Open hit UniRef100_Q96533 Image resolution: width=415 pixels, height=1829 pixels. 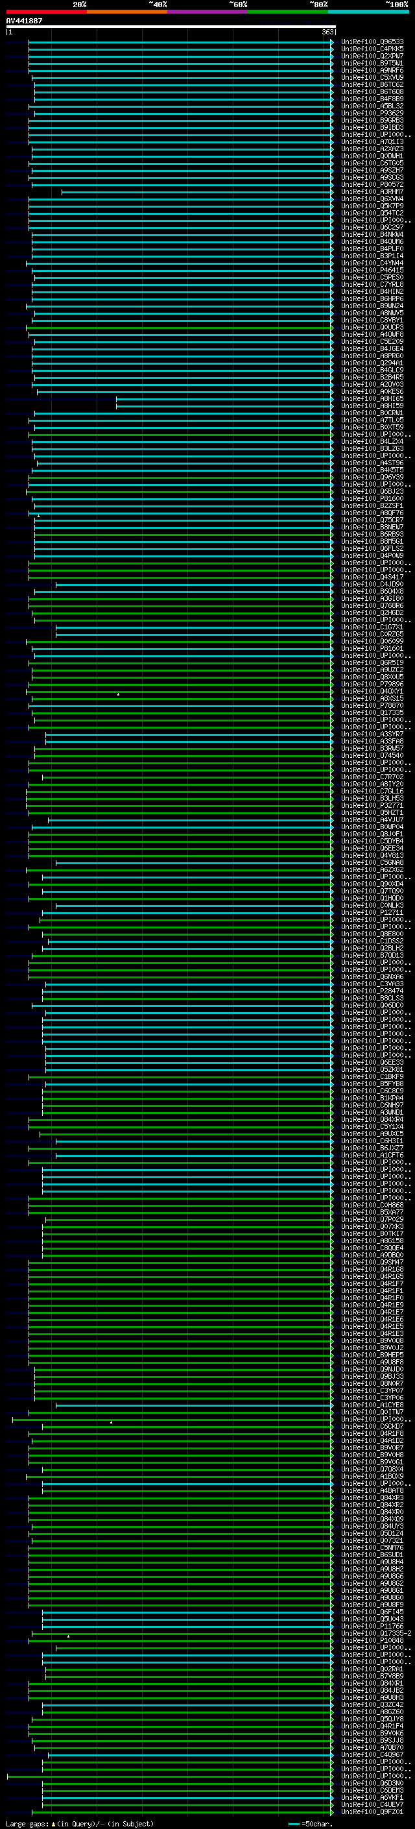point(372,42)
